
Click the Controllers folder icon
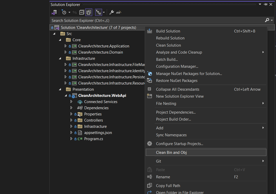(x=80, y=120)
